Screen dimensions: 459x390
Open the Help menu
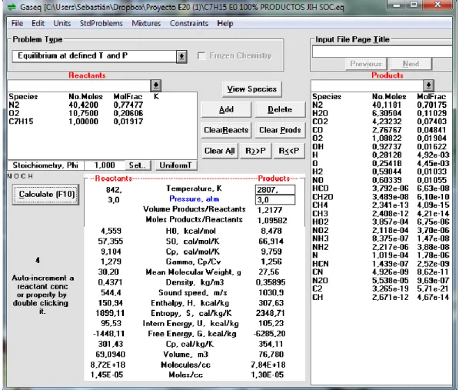coord(225,23)
